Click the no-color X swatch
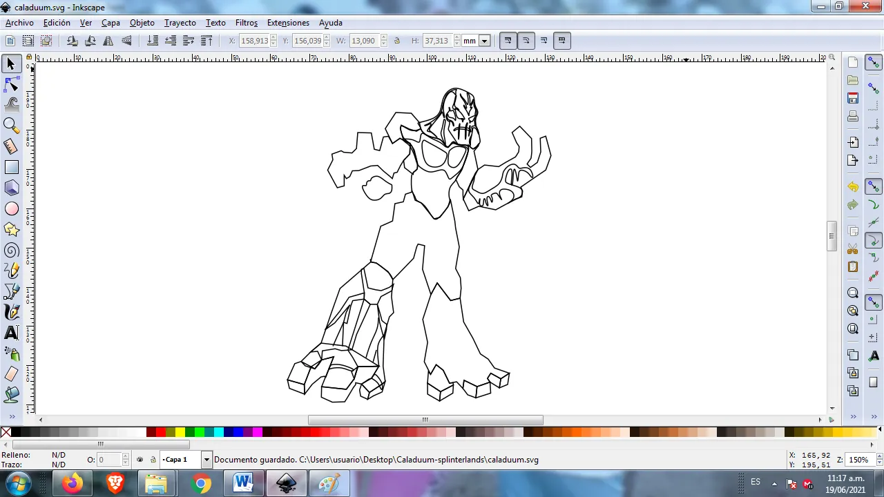 tap(6, 433)
